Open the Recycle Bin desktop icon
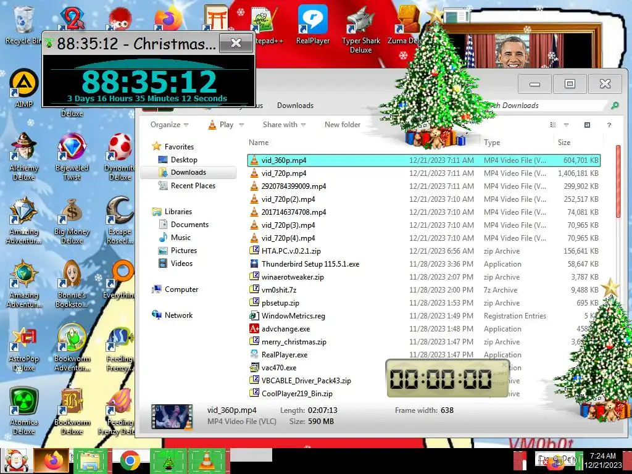 pyautogui.click(x=23, y=24)
